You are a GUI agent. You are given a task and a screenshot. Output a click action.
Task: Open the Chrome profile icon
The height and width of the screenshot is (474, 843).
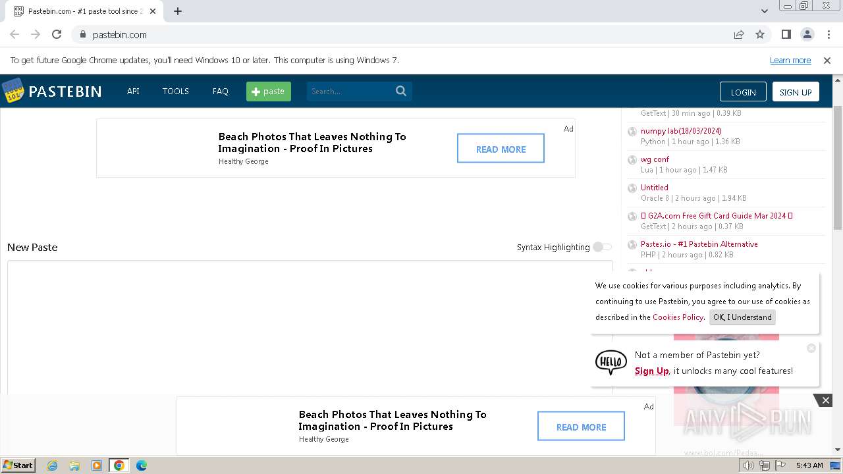[x=807, y=34]
